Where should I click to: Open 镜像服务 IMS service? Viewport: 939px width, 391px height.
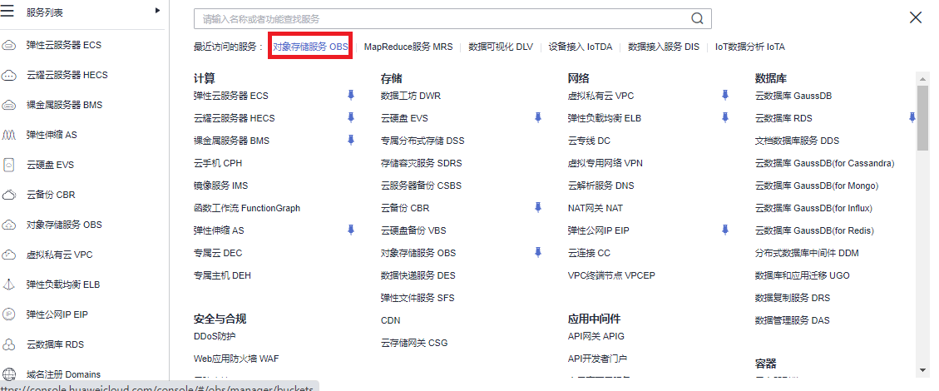[220, 186]
